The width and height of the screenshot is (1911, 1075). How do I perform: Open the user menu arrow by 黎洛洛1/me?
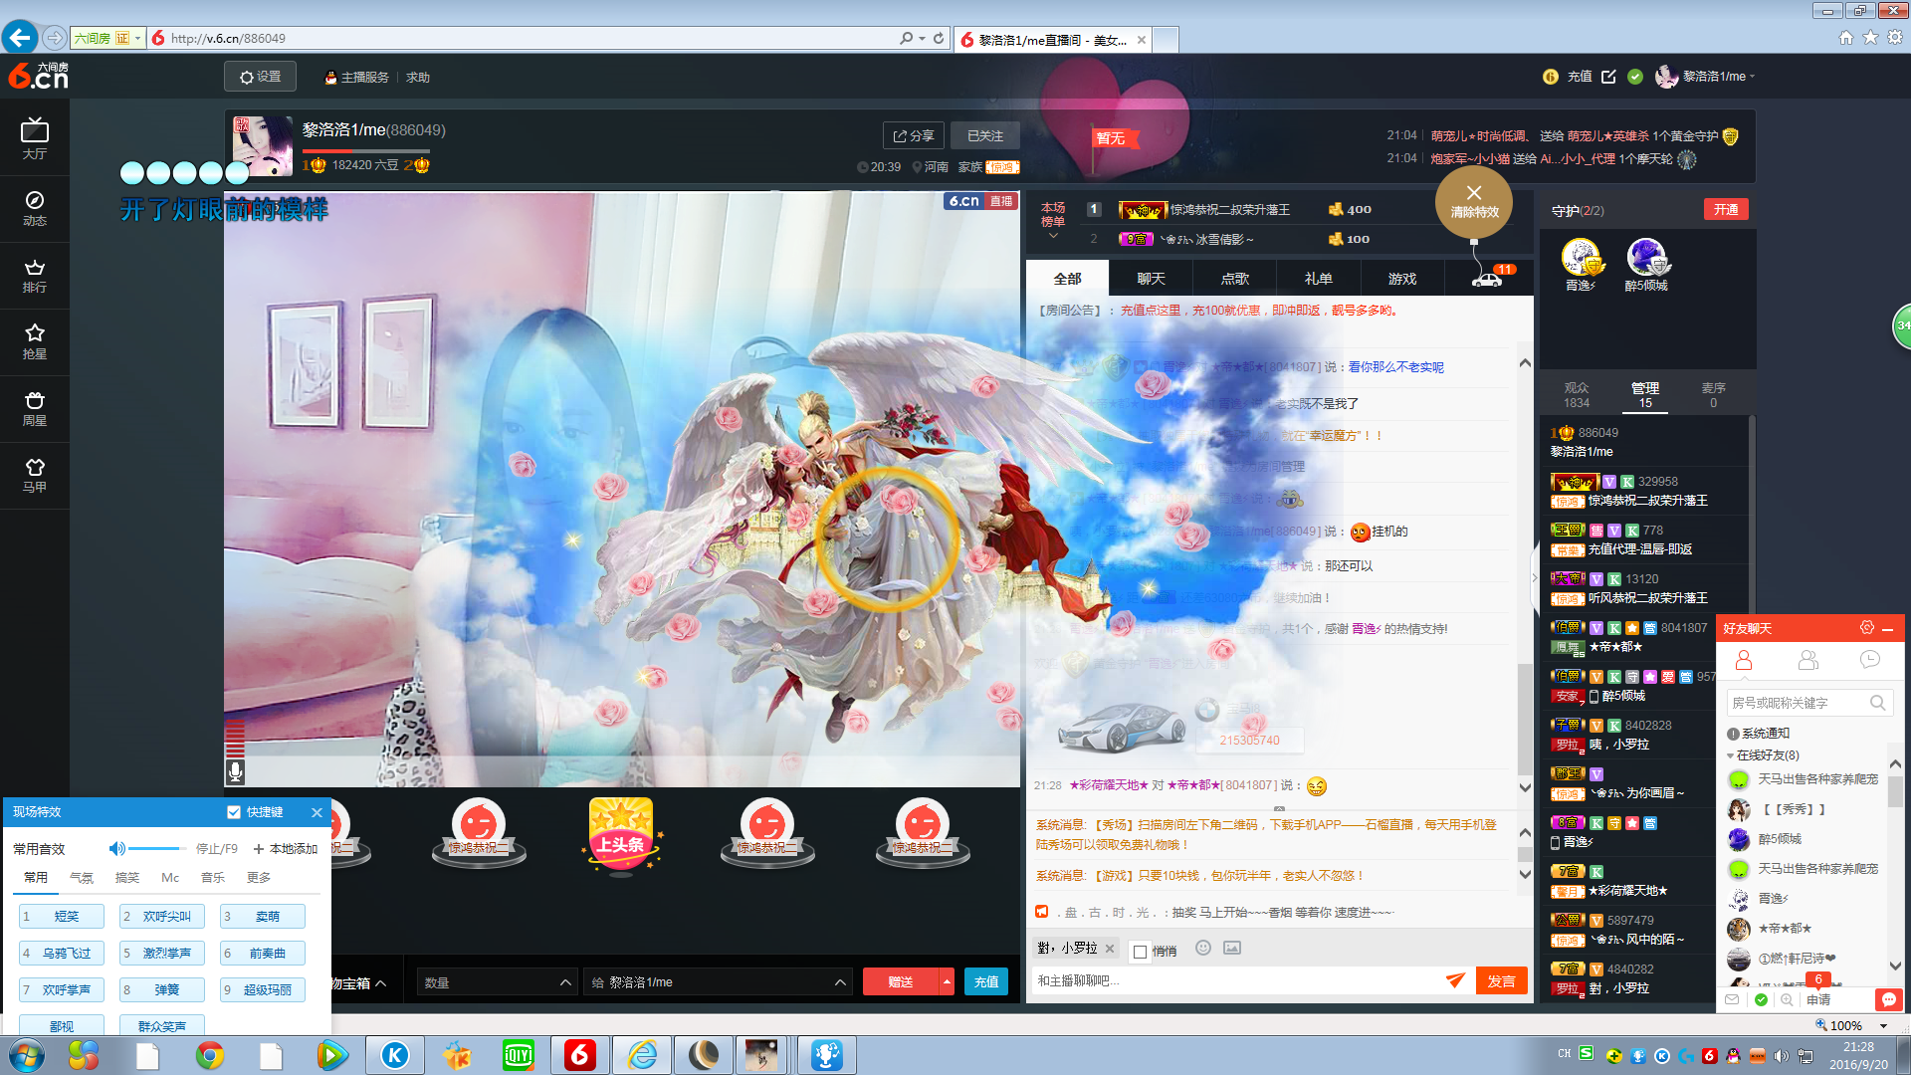[x=1752, y=77]
